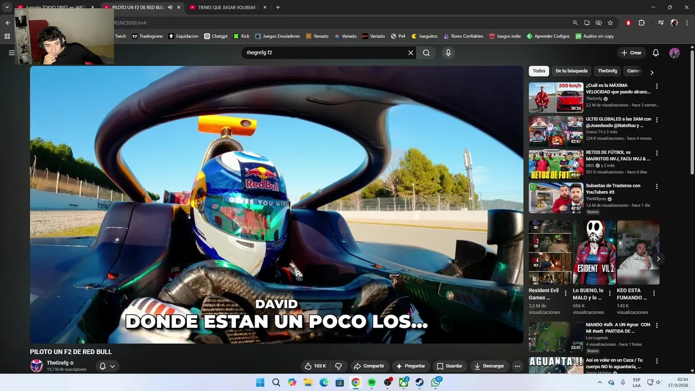This screenshot has height=391, width=695.
Task: Click the Descargar download button
Action: click(489, 366)
